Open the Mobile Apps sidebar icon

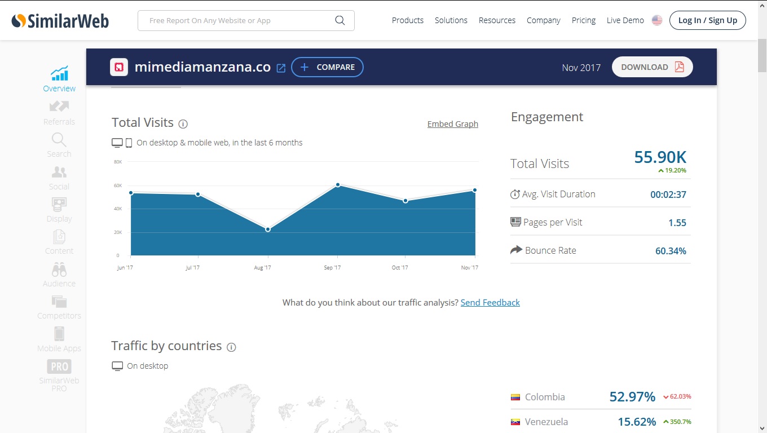59,334
